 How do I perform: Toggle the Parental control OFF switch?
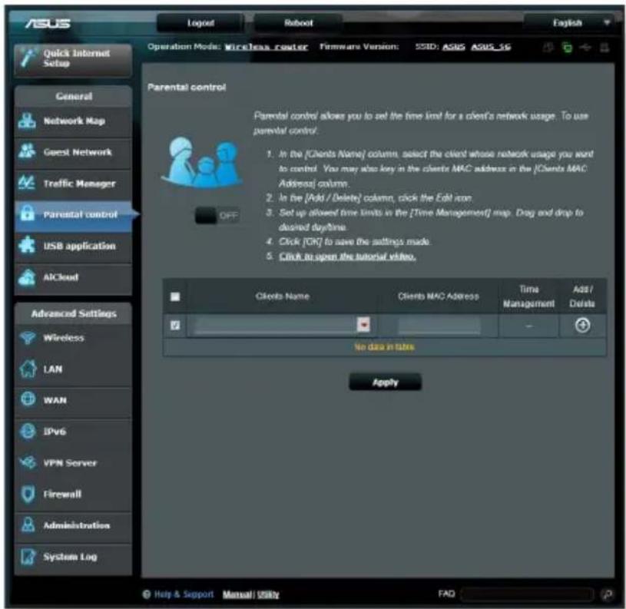pos(217,216)
